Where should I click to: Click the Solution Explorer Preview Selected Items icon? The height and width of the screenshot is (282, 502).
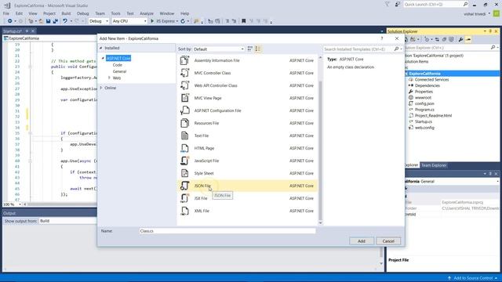468,39
